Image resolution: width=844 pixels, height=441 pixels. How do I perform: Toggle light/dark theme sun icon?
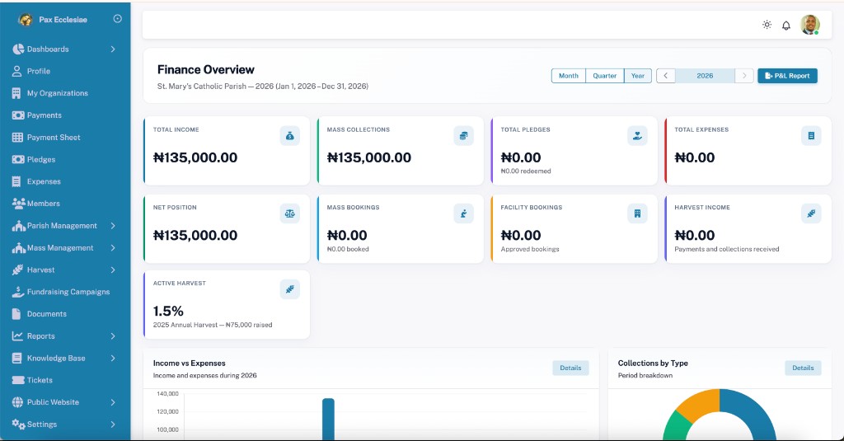(x=767, y=25)
